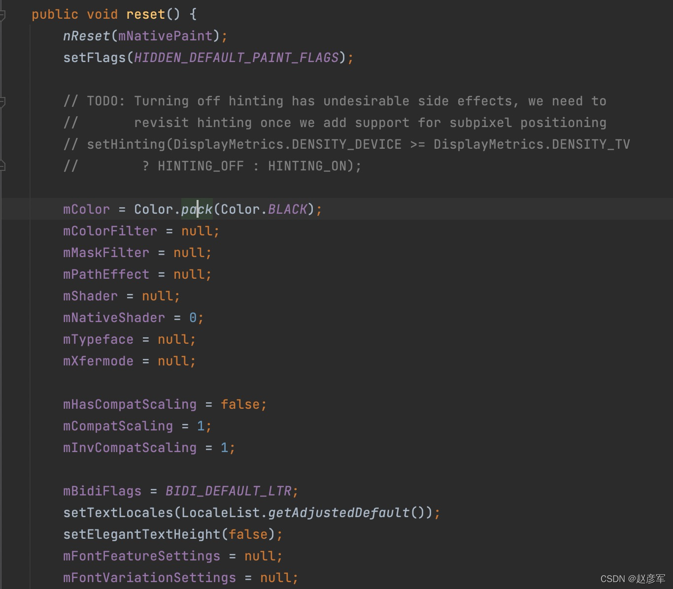673x589 pixels.
Task: Click the 'mNativeShader' field
Action: click(x=114, y=318)
